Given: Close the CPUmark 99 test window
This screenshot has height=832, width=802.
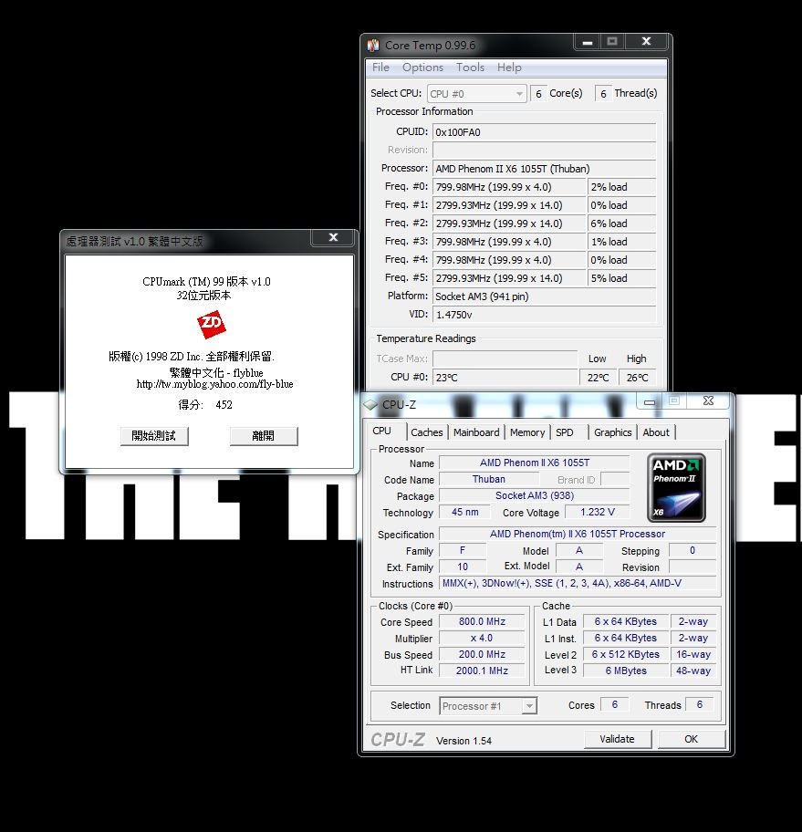Looking at the screenshot, I should tap(333, 238).
